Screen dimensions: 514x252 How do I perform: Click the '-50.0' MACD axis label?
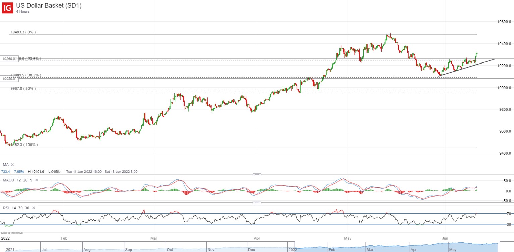(x=506, y=201)
